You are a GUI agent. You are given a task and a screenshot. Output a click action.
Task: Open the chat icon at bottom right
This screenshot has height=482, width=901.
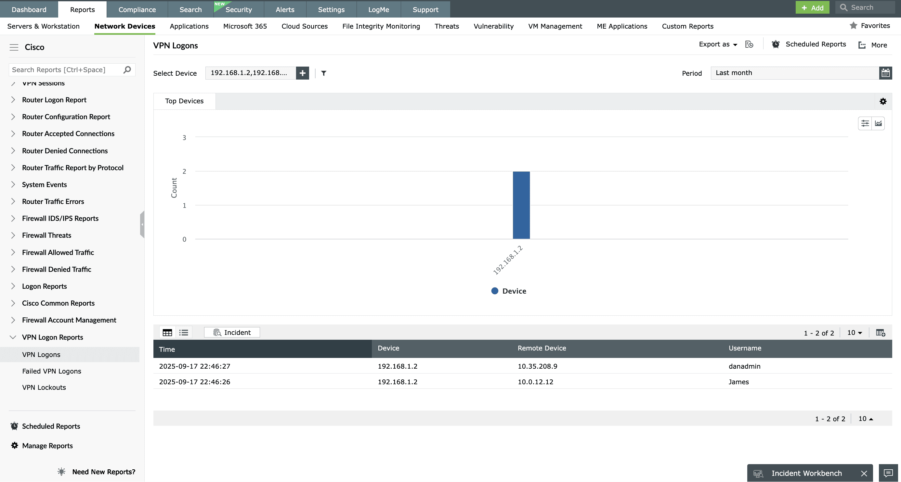[x=888, y=473]
